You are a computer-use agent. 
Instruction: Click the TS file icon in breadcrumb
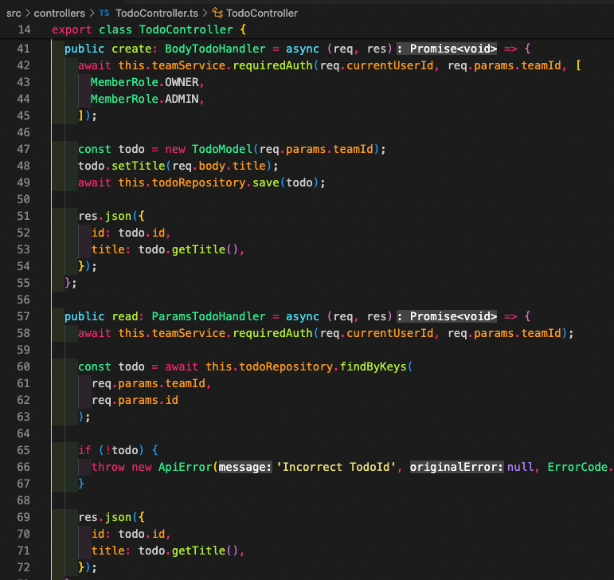click(104, 14)
